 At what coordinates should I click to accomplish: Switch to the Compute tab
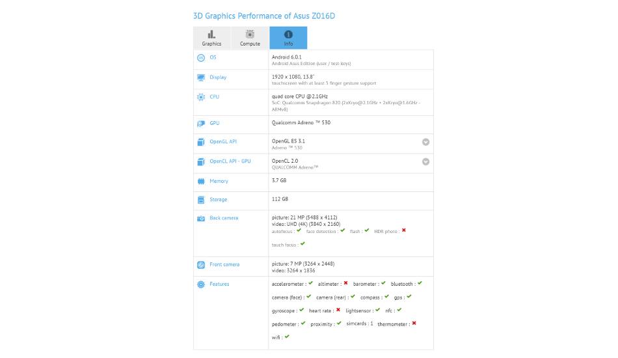[250, 38]
